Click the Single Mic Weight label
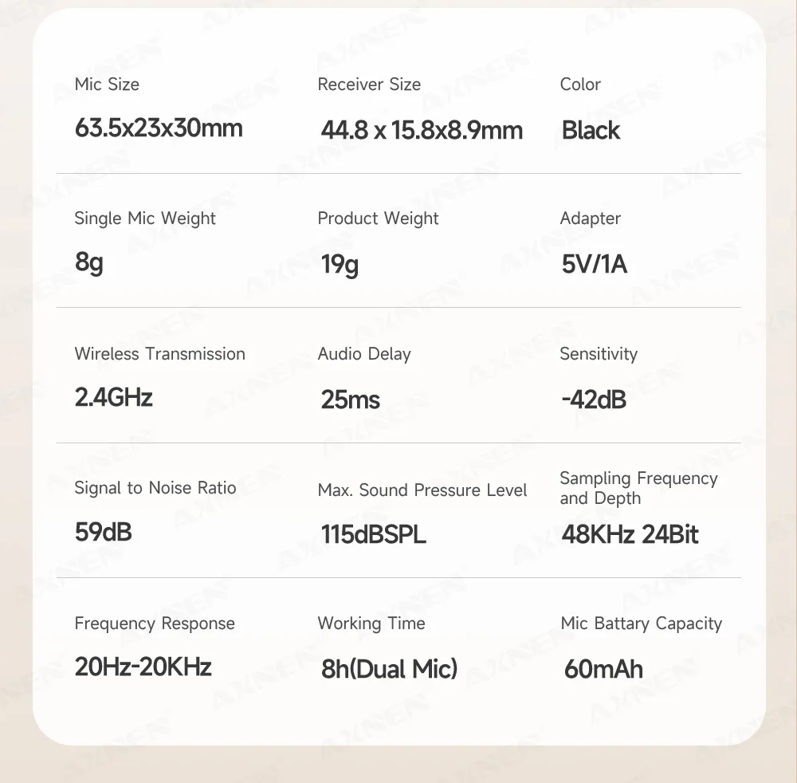Viewport: 797px width, 783px height. click(x=145, y=218)
